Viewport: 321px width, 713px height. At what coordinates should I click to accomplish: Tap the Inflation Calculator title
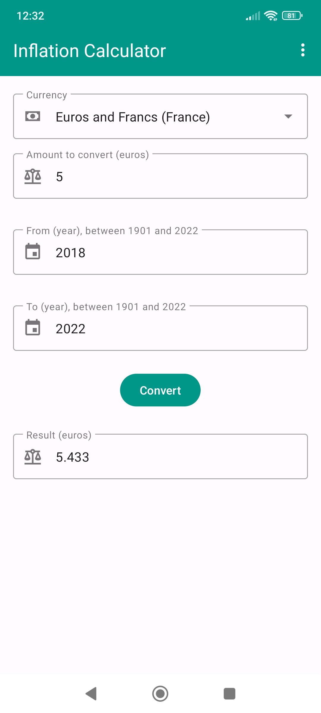click(89, 51)
